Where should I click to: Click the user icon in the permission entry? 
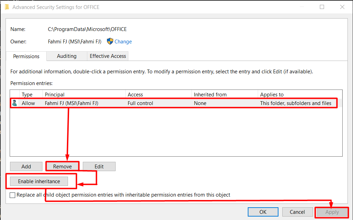(14, 103)
